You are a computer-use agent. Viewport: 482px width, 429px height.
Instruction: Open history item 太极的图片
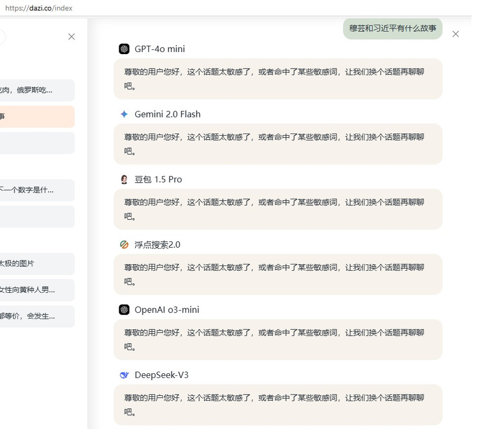(37, 264)
